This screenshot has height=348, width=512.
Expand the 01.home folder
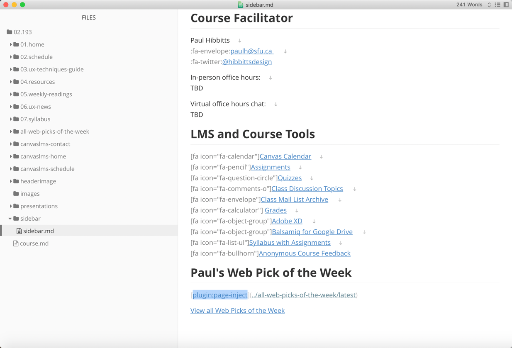(x=11, y=44)
